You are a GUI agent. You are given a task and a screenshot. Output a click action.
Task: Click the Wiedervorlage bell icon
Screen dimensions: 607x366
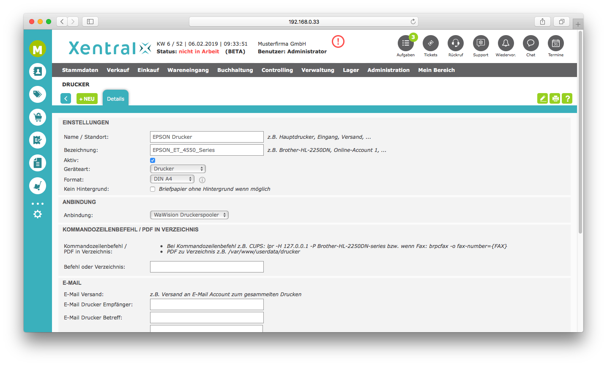pyautogui.click(x=506, y=43)
